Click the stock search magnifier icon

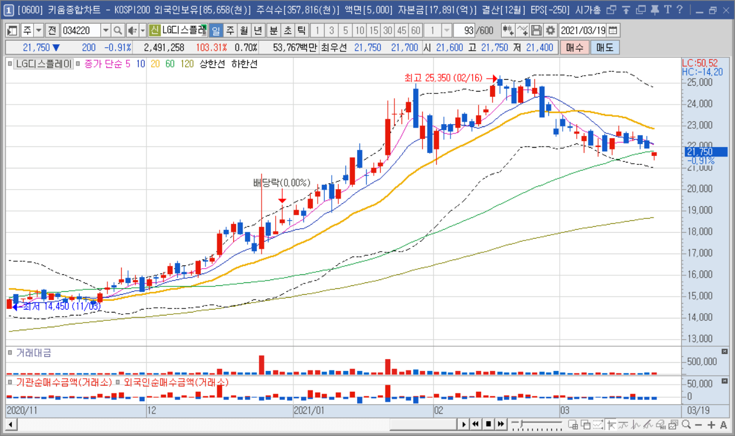pyautogui.click(x=117, y=31)
